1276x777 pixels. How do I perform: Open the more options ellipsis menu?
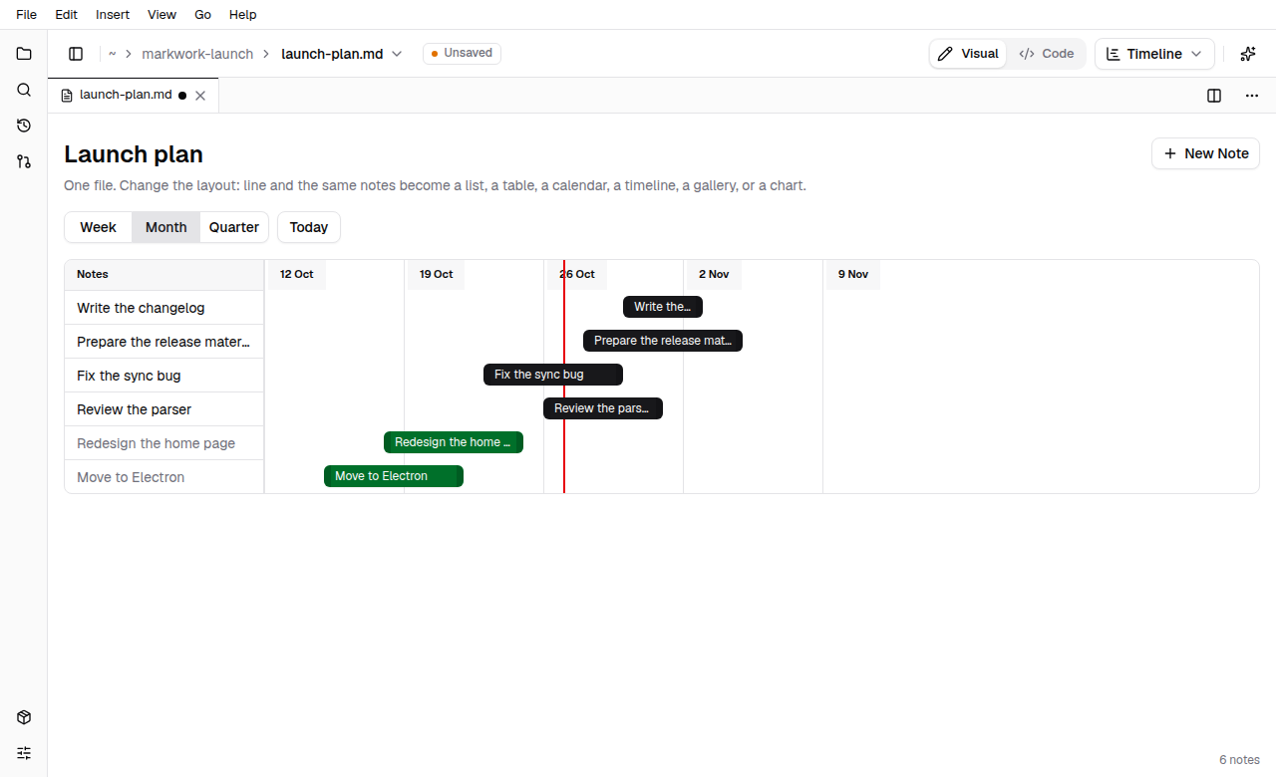(x=1252, y=96)
